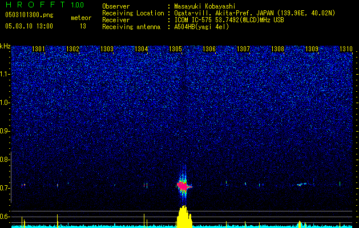This screenshot has height=228, width=359.
Task: Click the 1307 time marker
Action: [243, 49]
